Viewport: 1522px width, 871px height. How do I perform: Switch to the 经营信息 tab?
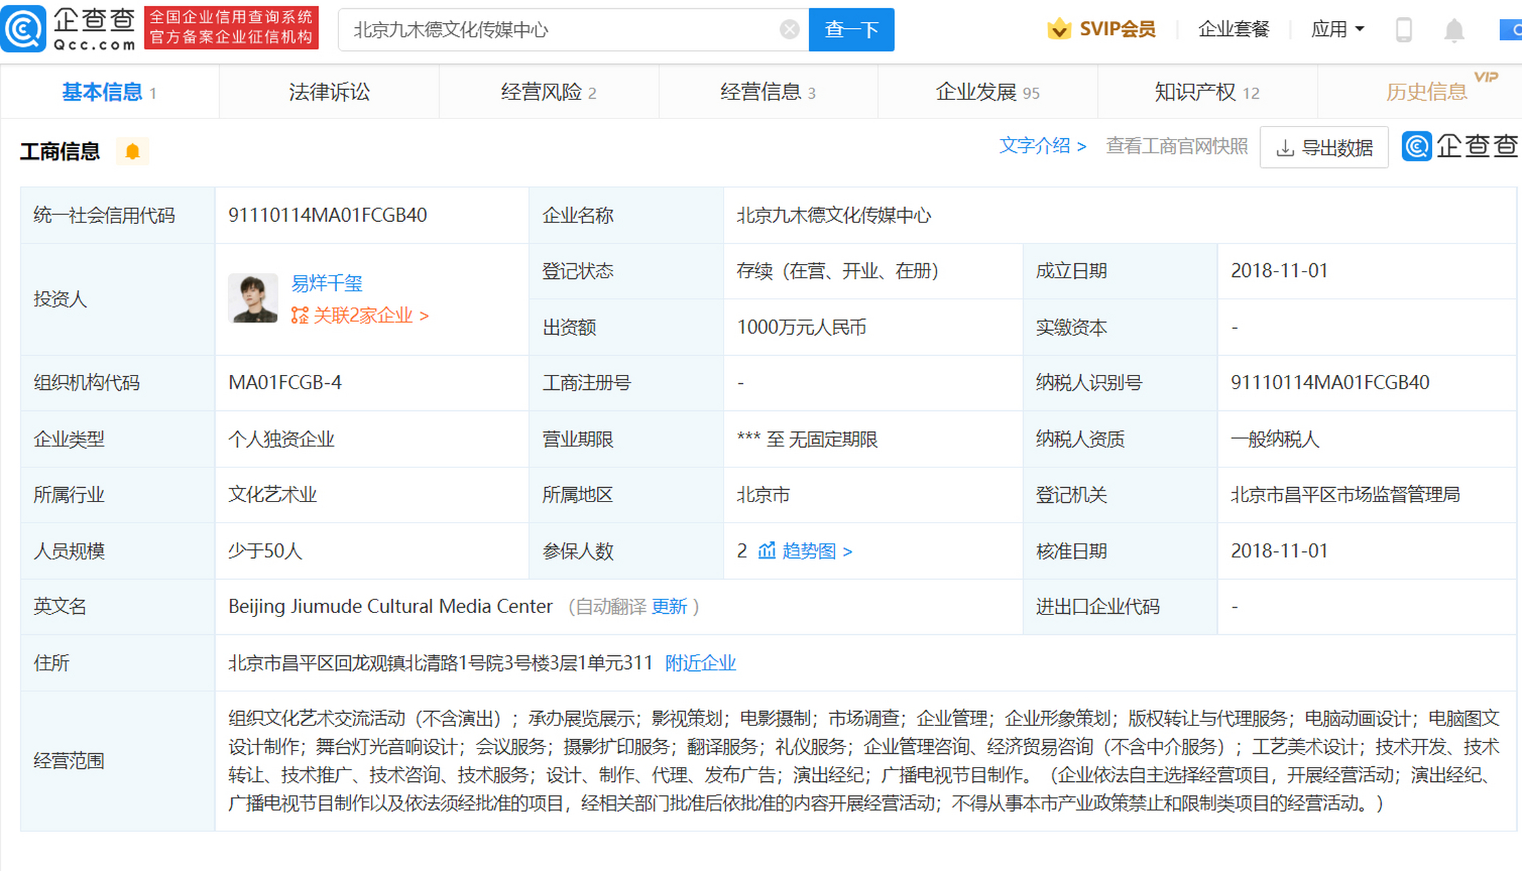[768, 92]
